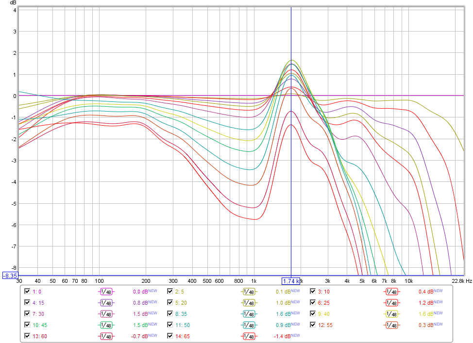Click the blue vertical cursor line at 1.74 kHz

291,142
